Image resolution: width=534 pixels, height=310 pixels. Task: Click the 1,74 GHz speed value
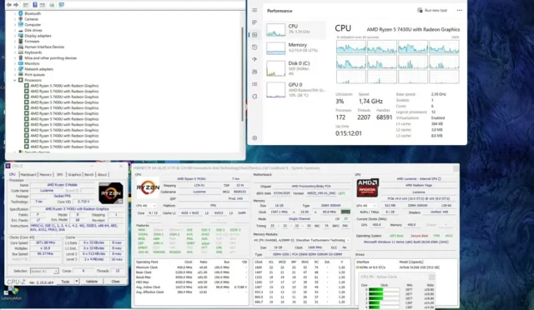(x=370, y=101)
